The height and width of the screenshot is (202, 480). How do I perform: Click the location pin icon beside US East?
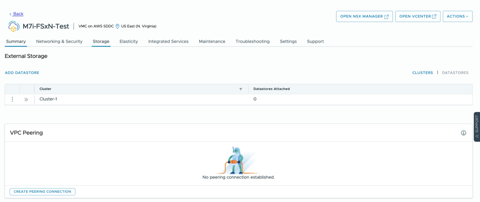tap(117, 26)
